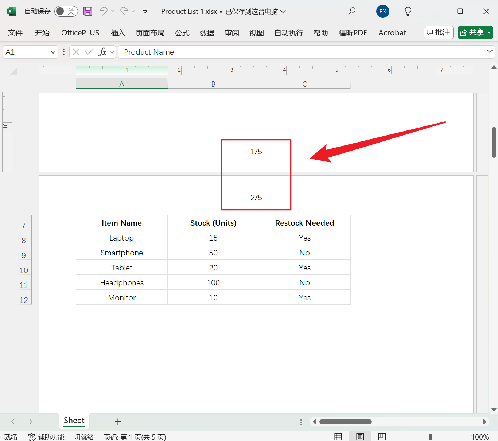Switch to the 页面布局 ribbon tab
Viewport: 498px width, 441px height.
[150, 32]
